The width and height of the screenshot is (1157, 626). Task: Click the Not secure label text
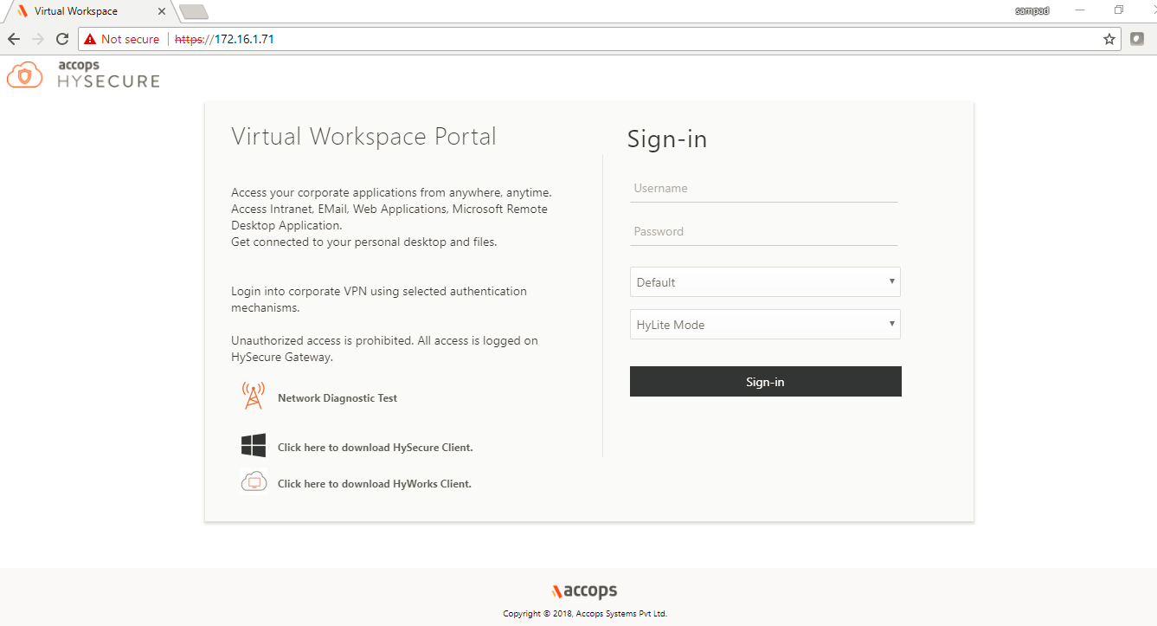pos(131,39)
